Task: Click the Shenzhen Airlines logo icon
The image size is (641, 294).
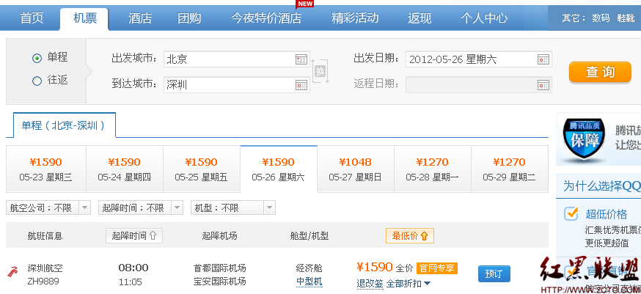Action: point(12,272)
